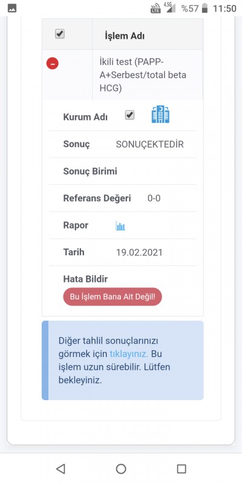Viewport: 242px width, 485px height.
Task: Tap the recent apps square button
Action: pyautogui.click(x=181, y=469)
